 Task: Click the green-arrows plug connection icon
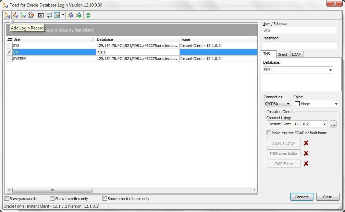[23, 15]
